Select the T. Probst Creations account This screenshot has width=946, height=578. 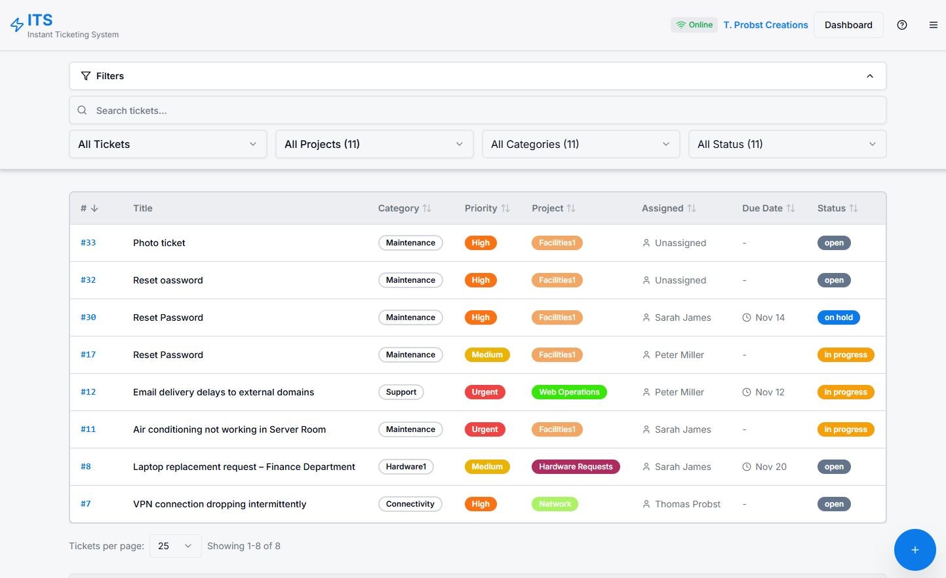(x=765, y=24)
